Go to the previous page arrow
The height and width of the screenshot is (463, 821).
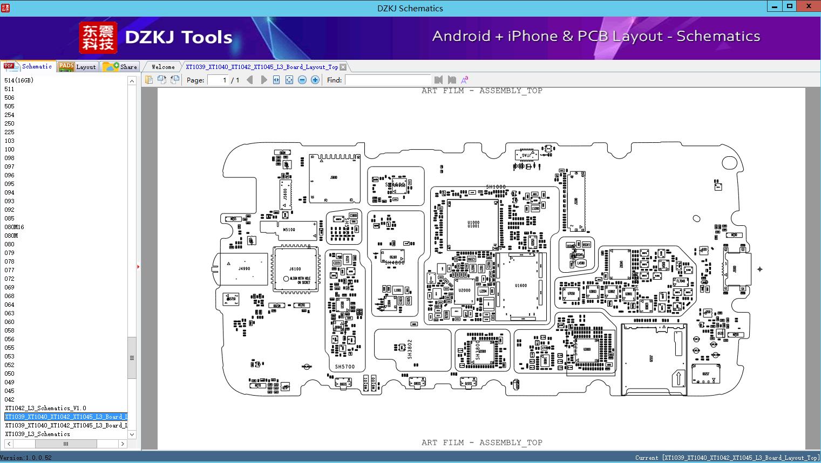(x=249, y=80)
